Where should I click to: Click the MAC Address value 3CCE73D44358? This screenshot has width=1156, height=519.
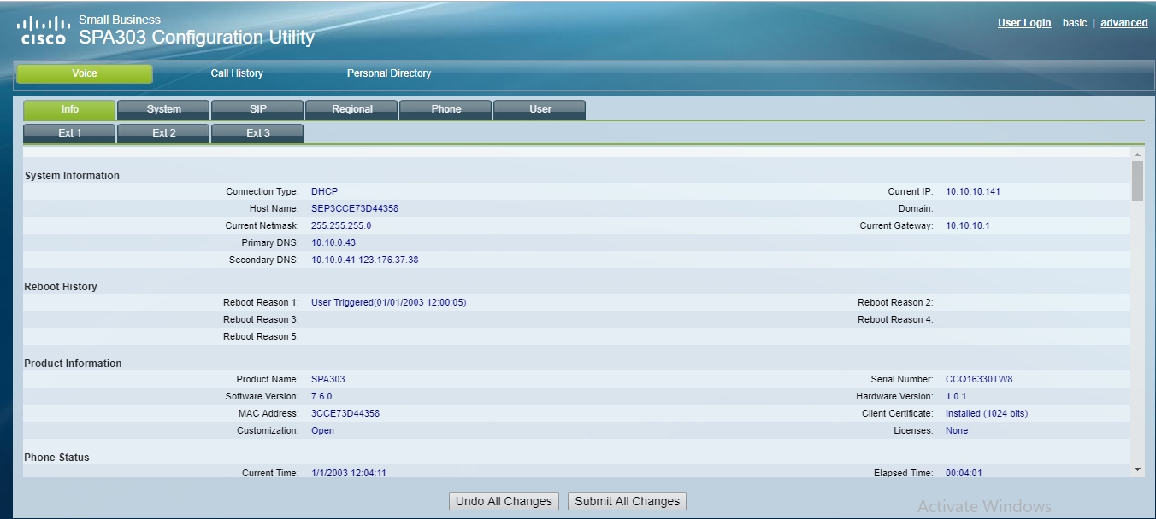pos(345,413)
